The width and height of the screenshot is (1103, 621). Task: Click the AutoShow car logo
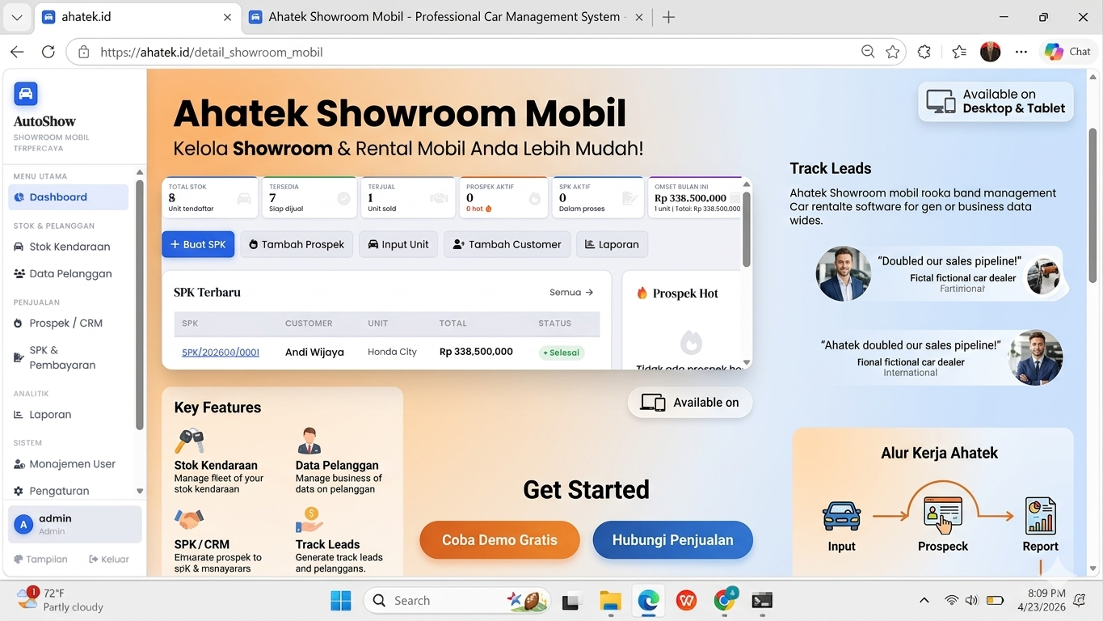point(26,93)
